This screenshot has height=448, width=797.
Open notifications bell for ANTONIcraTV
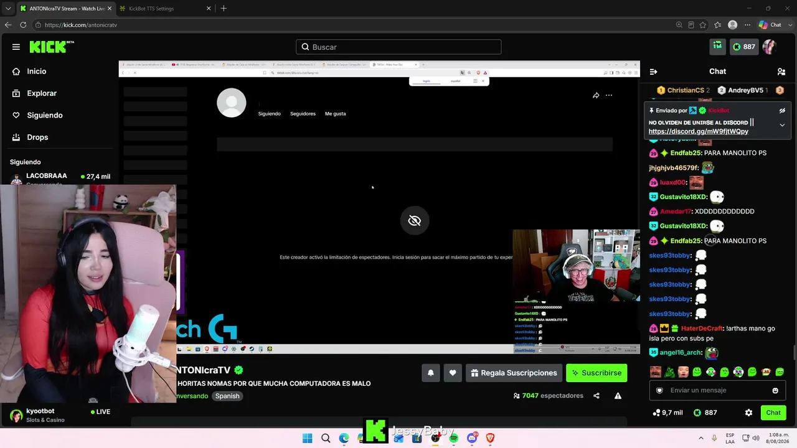[430, 373]
